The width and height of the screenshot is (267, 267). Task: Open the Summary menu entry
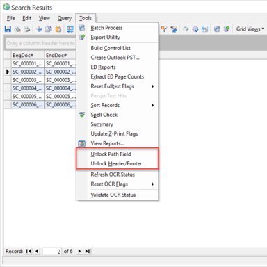pos(118,124)
